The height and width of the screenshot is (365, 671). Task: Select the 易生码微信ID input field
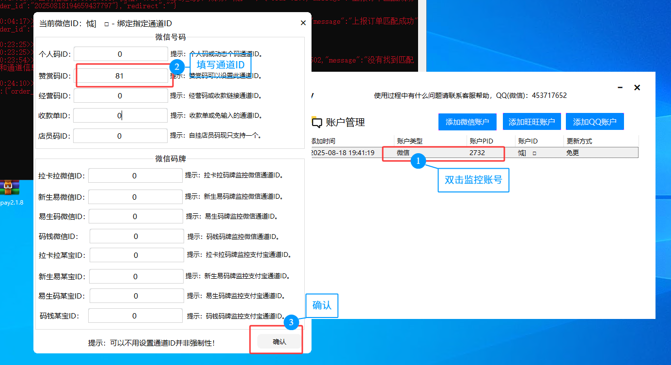[x=135, y=217]
